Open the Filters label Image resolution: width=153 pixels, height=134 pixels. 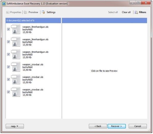click(143, 12)
